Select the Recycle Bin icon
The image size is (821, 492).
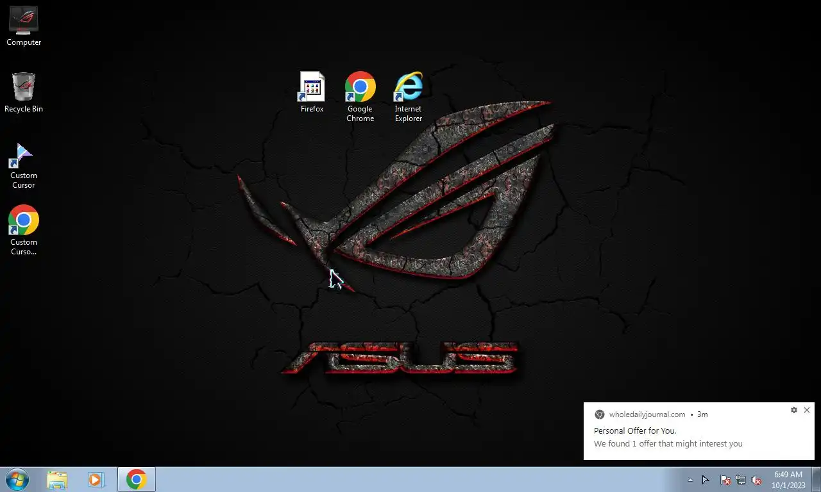point(24,93)
